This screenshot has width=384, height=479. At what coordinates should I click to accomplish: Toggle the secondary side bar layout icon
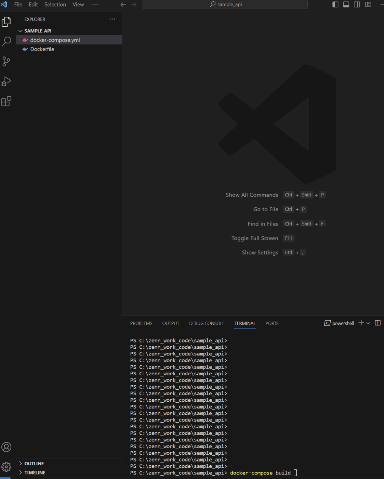[357, 4]
